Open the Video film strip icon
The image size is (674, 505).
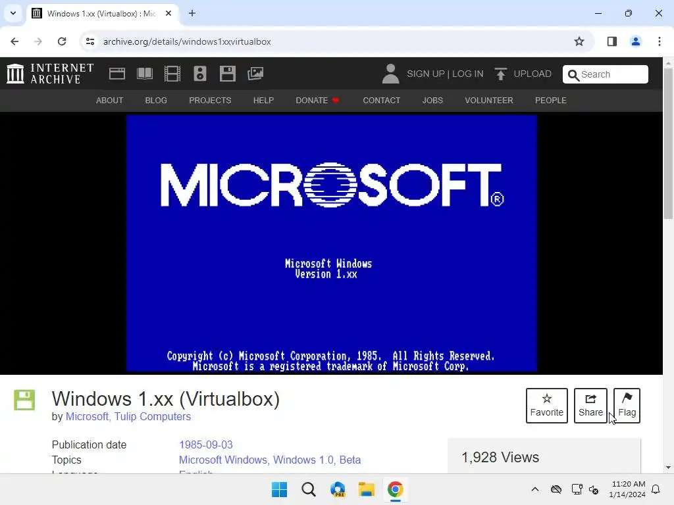click(x=172, y=74)
